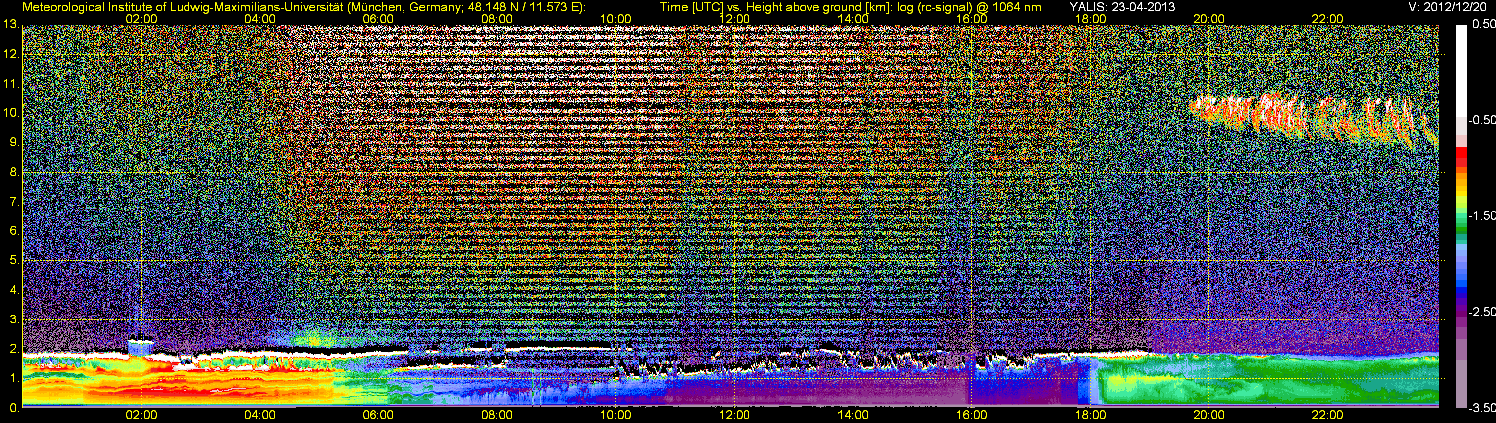Click the 'YALIS: 23-04-2013' date label
The width and height of the screenshot is (1496, 423).
coord(1122,7)
